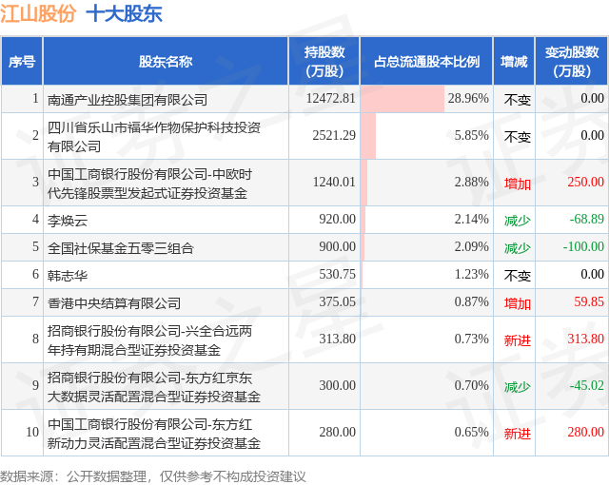Click the 增加 status in row 3
Image resolution: width=609 pixels, height=485 pixels.
[518, 184]
